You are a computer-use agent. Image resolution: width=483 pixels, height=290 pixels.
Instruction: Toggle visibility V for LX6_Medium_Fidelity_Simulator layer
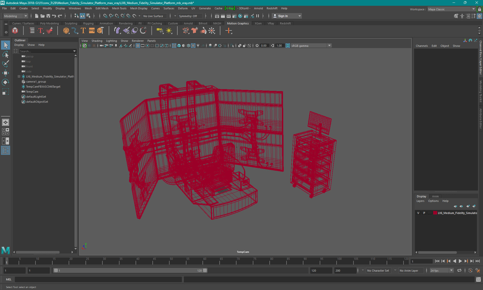point(418,213)
